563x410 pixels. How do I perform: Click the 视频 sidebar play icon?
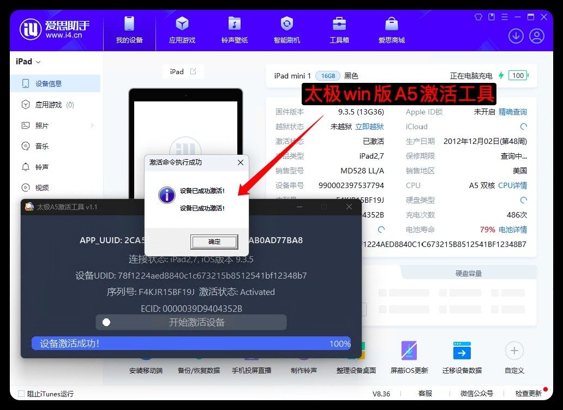coord(26,188)
